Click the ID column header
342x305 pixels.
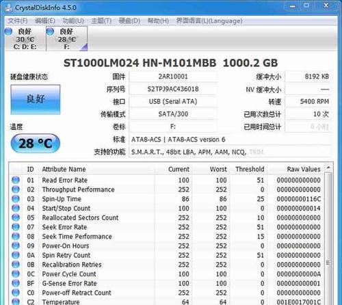click(x=30, y=169)
